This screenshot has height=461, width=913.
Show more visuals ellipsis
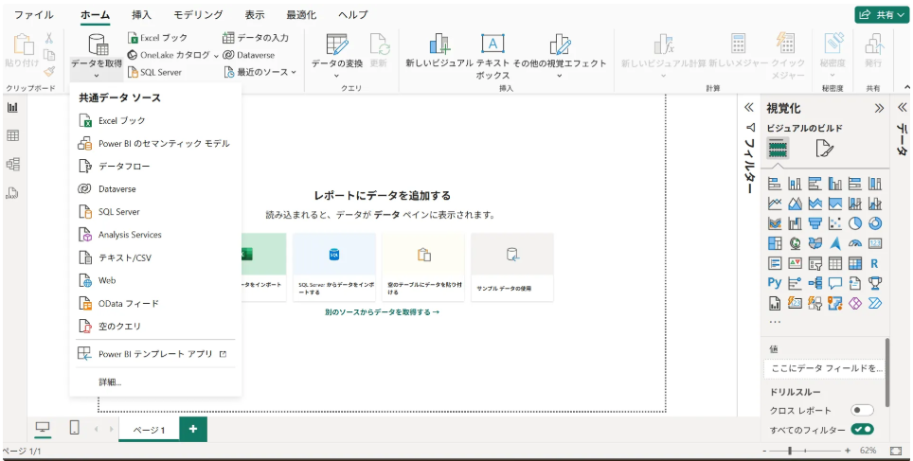tap(775, 321)
